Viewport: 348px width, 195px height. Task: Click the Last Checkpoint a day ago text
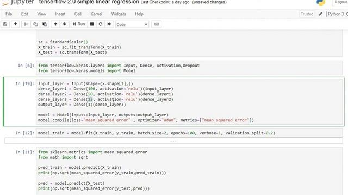165,2
